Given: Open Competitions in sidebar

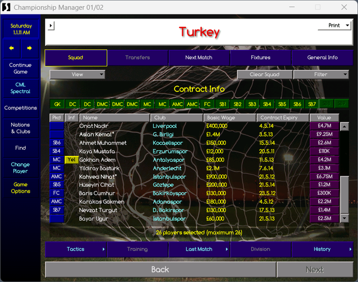Looking at the screenshot, I should 21,108.
